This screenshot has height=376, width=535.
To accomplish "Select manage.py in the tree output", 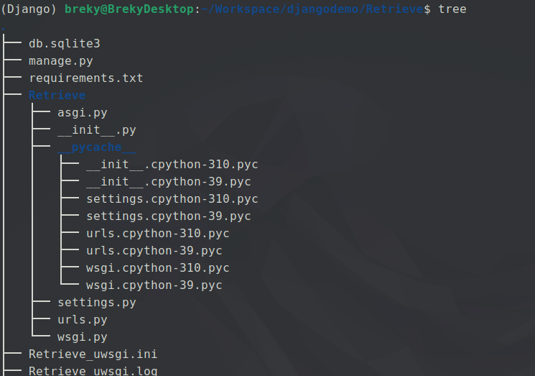I will point(60,61).
